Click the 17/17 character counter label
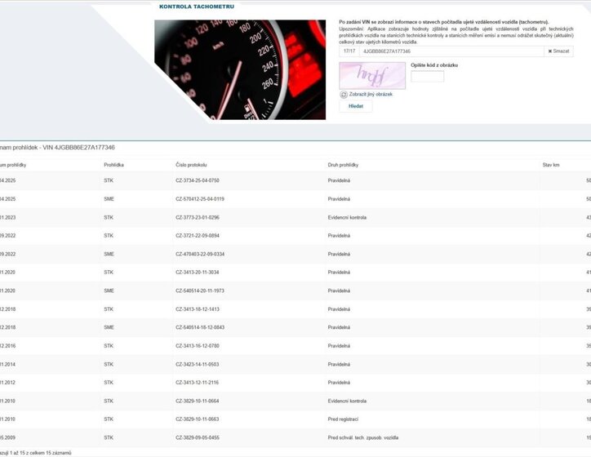The image size is (591, 457). tap(349, 51)
